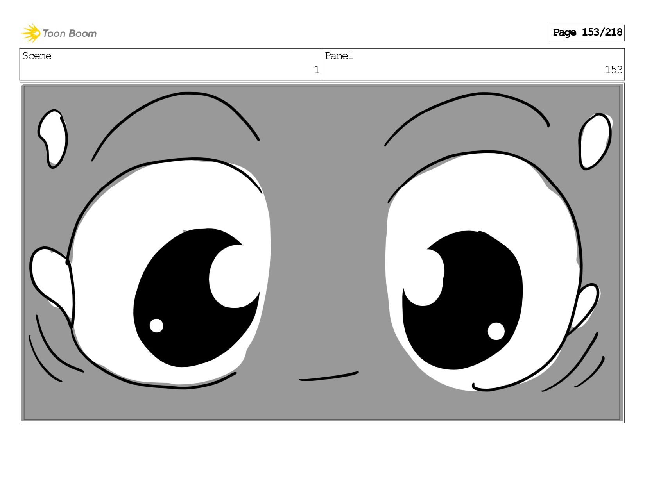Click the "Page 153/218" page indicator

tap(587, 33)
